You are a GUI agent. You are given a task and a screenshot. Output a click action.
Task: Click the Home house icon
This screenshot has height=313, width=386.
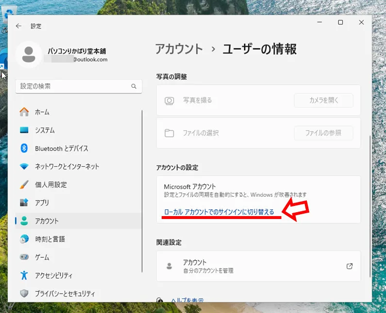point(24,112)
